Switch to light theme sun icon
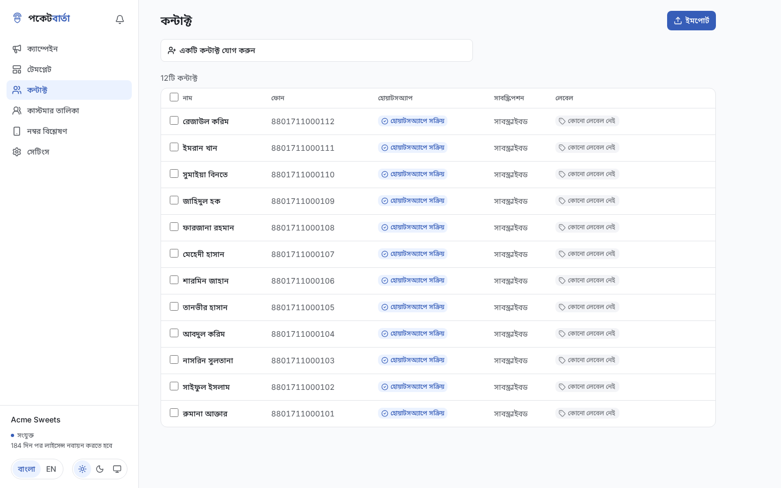 82,469
